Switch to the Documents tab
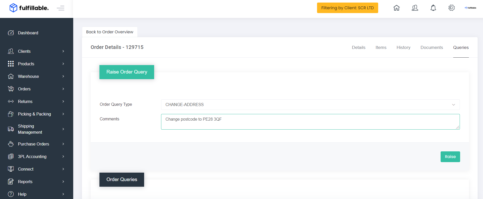 click(432, 47)
